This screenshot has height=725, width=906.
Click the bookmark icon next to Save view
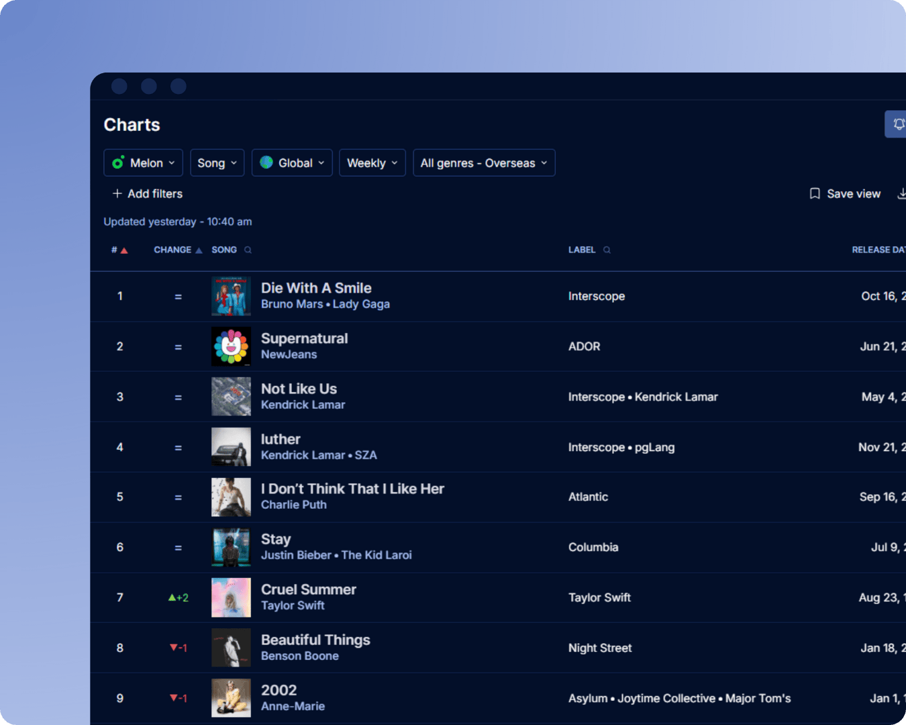click(x=814, y=193)
